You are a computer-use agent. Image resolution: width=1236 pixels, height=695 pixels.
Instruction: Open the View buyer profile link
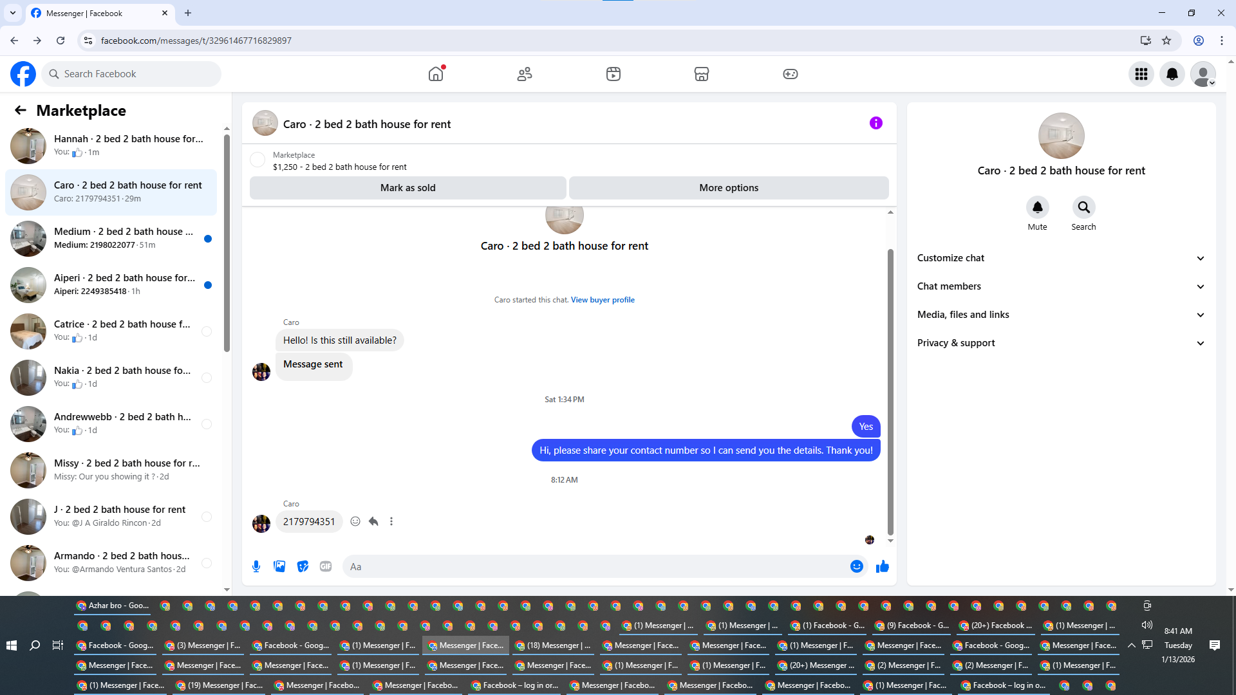coord(602,300)
